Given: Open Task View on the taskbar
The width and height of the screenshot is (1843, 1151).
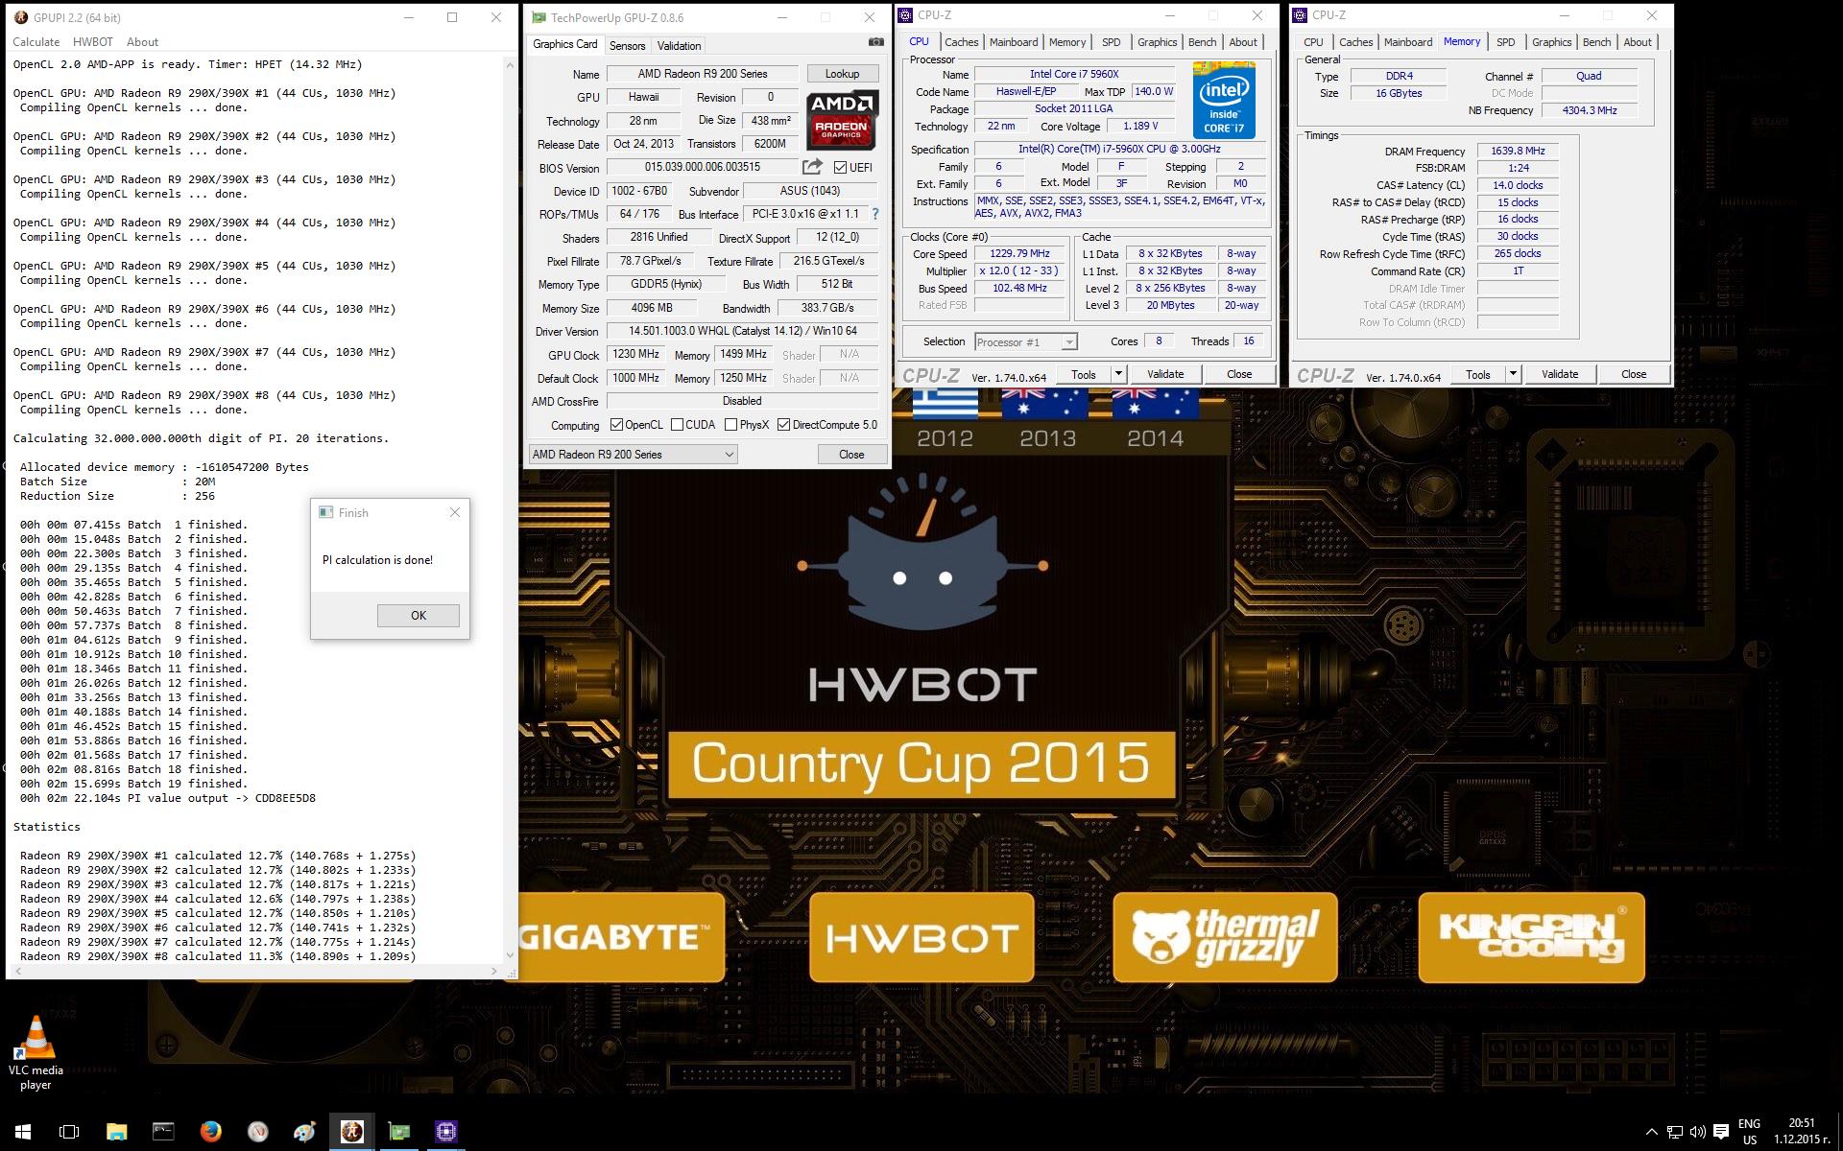Looking at the screenshot, I should pyautogui.click(x=69, y=1132).
